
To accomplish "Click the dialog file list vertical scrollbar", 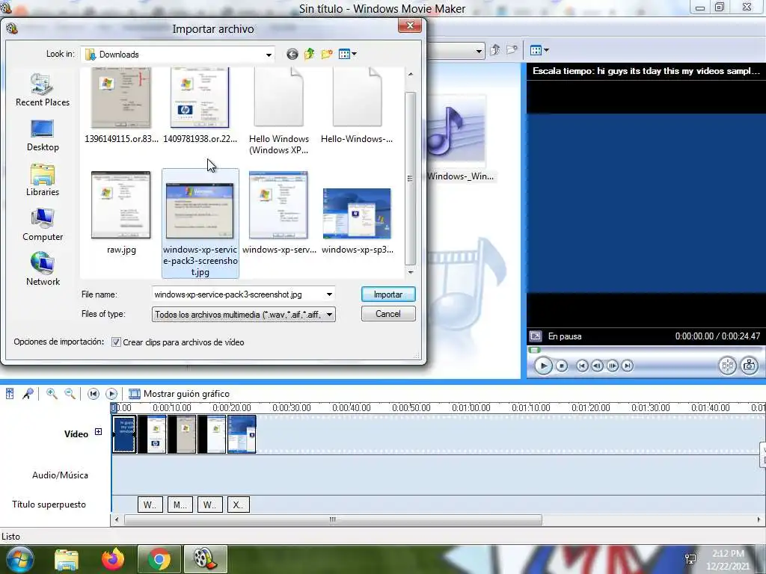I will tap(411, 179).
